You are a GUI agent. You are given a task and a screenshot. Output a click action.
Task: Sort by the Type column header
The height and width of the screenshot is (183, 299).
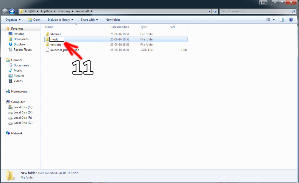pos(154,27)
